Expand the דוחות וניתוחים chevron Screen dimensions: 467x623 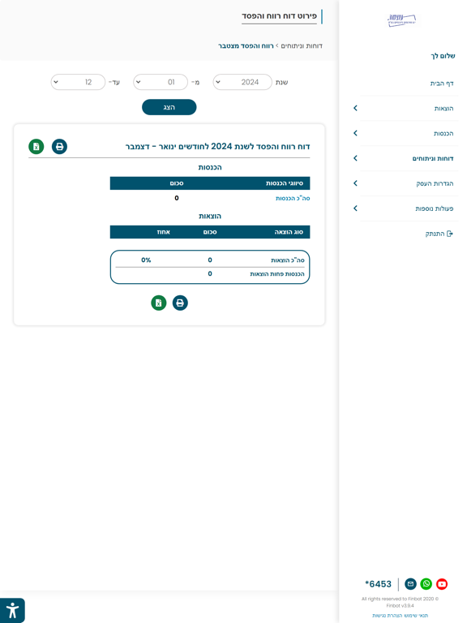tap(355, 158)
